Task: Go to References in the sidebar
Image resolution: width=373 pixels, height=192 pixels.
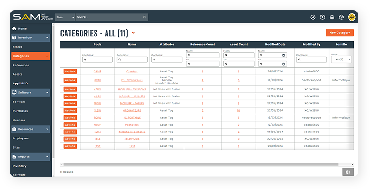Action: pos(20,65)
